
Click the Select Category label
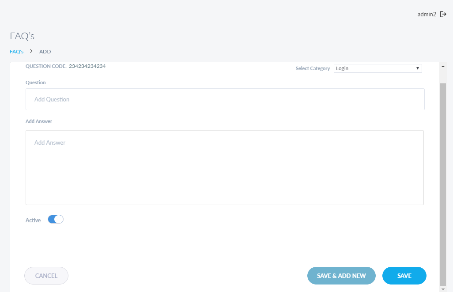pyautogui.click(x=313, y=68)
